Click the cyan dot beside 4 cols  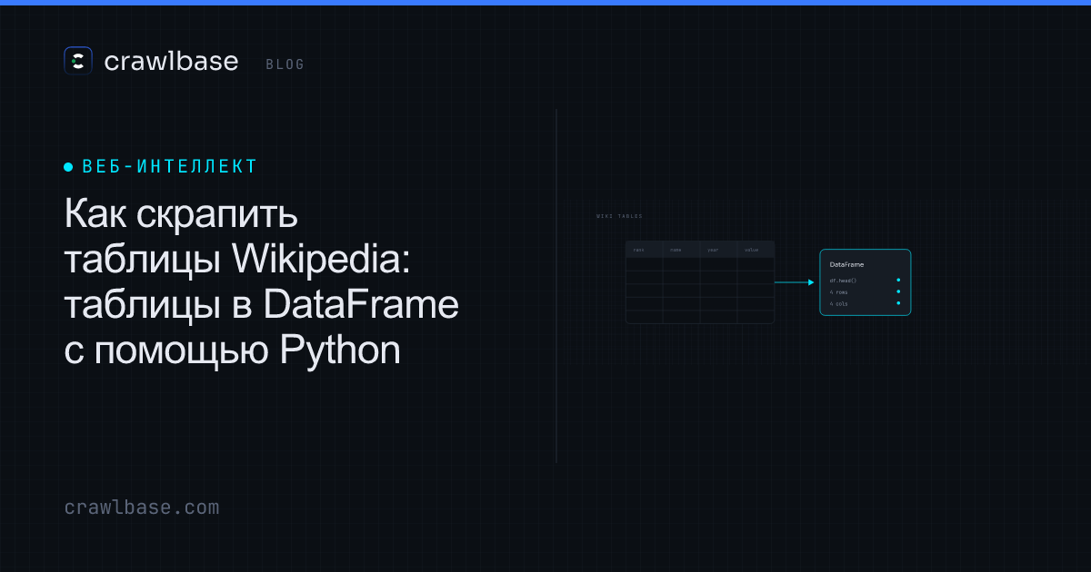[898, 303]
